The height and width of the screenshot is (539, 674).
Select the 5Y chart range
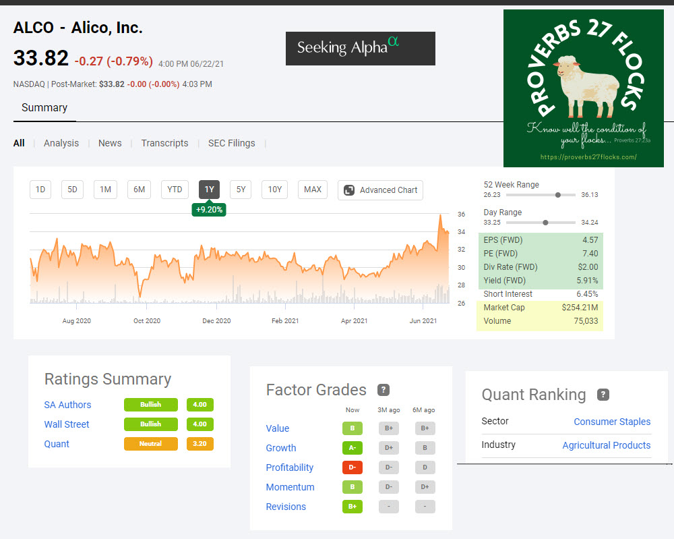pos(241,190)
